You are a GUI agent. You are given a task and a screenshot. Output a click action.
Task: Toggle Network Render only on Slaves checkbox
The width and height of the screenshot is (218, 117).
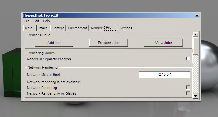click(x=188, y=93)
